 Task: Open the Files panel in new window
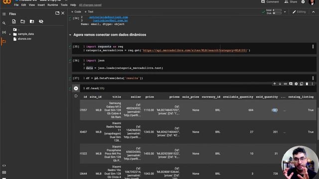57,13
